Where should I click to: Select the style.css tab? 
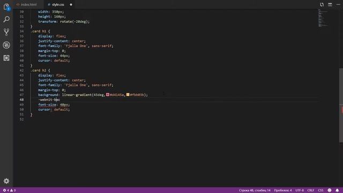(x=58, y=4)
